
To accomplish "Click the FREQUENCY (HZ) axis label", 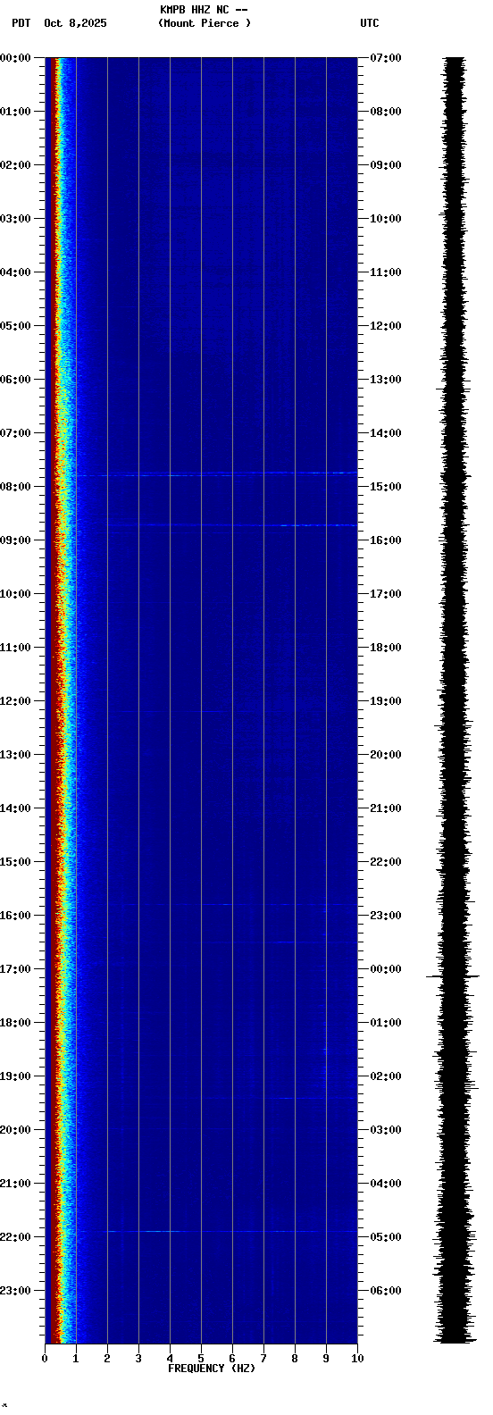I will point(212,1369).
